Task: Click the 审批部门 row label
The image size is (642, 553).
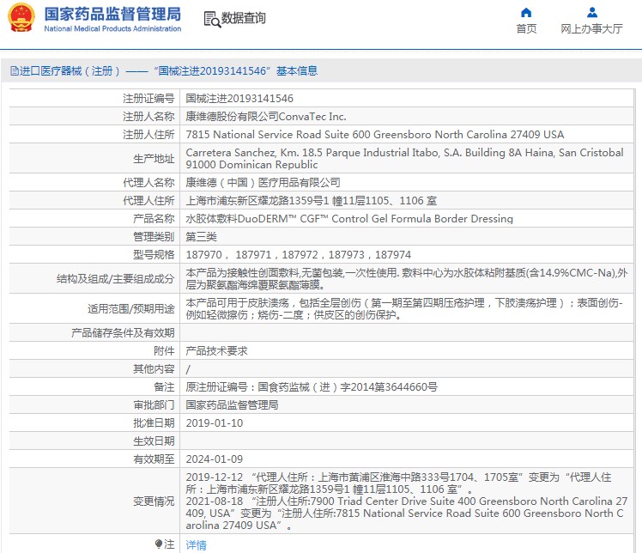Action: [x=154, y=405]
